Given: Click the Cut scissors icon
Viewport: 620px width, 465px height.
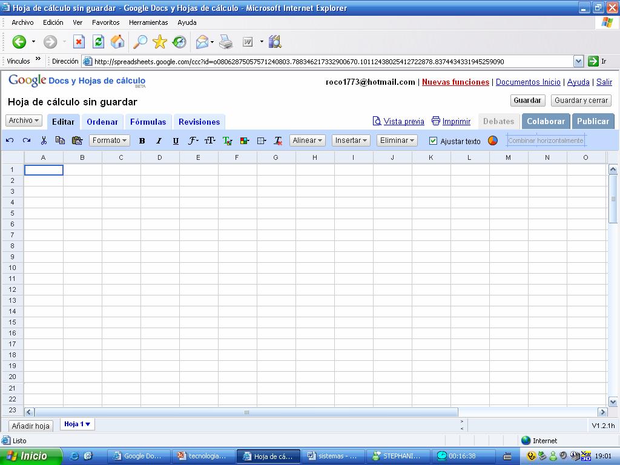Looking at the screenshot, I should [44, 140].
